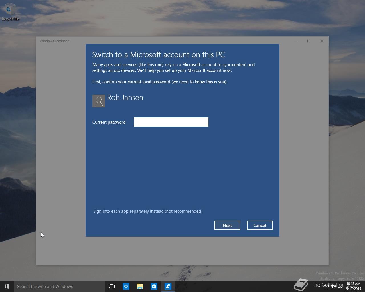The height and width of the screenshot is (292, 365).
Task: Select the Windows Feedback taskbar icon
Action: pyautogui.click(x=168, y=286)
